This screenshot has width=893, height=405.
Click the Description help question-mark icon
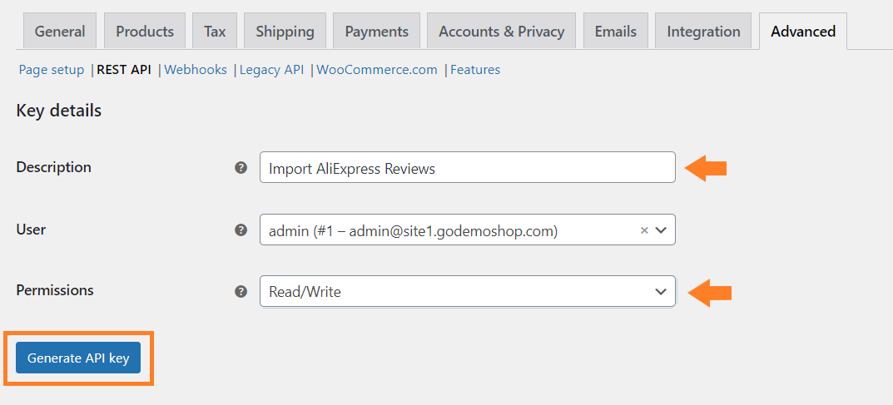(241, 168)
